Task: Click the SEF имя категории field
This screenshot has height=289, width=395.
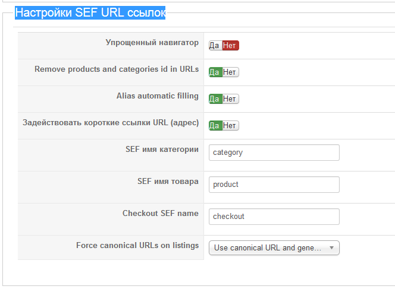Action: click(x=274, y=153)
